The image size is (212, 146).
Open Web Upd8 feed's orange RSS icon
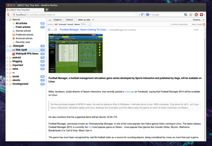pyautogui.click(x=204, y=24)
